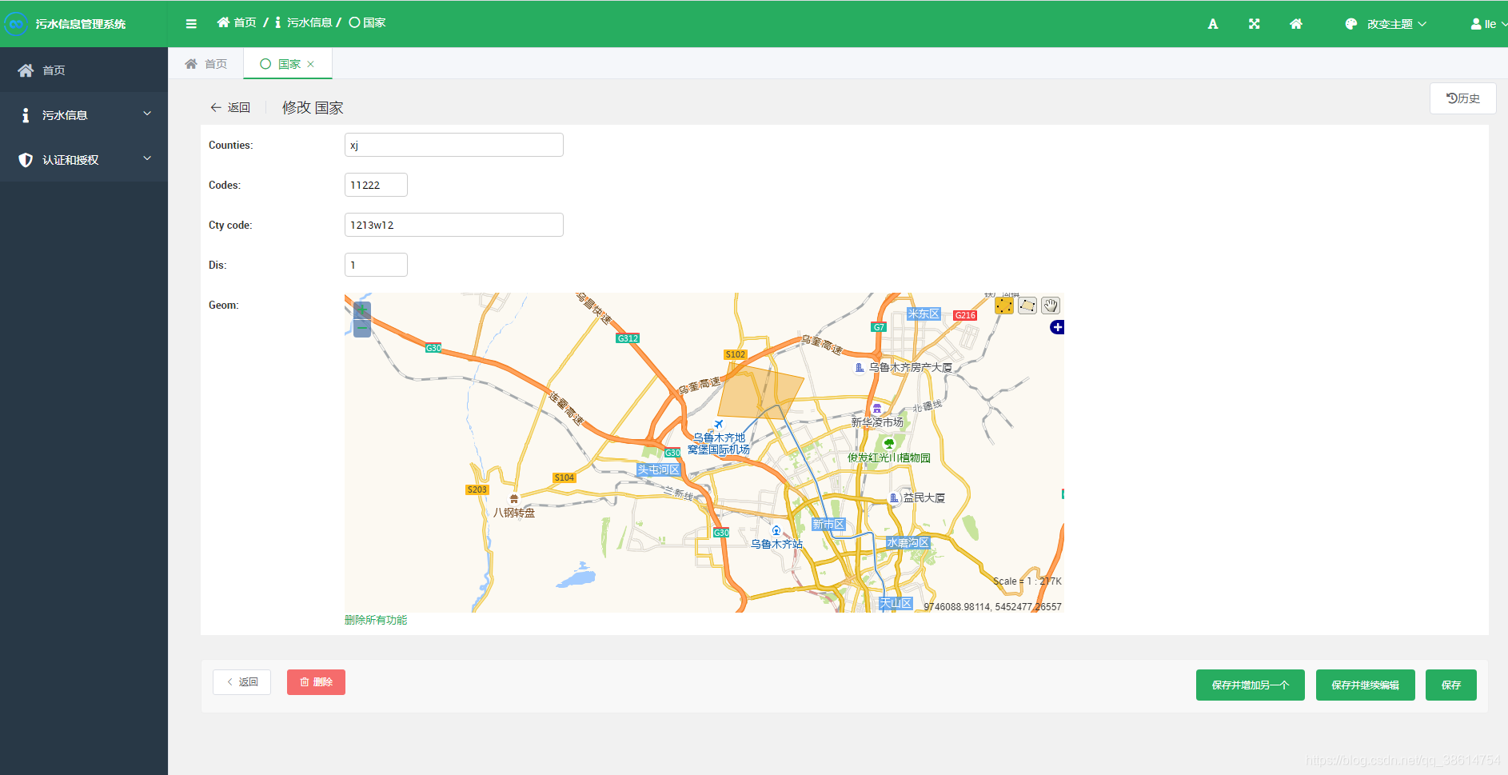Click the 新市区 label on the map
The image size is (1508, 775).
[x=828, y=524]
